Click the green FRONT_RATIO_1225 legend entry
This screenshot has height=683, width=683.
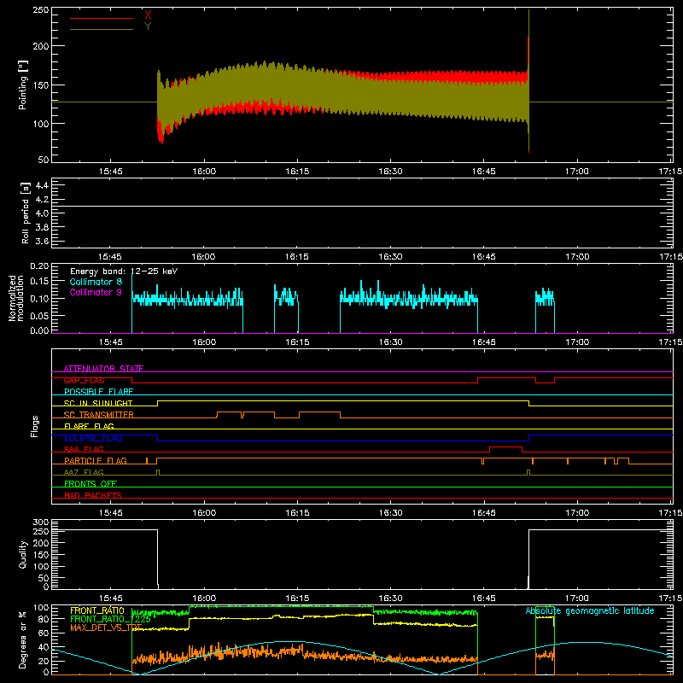pos(111,619)
